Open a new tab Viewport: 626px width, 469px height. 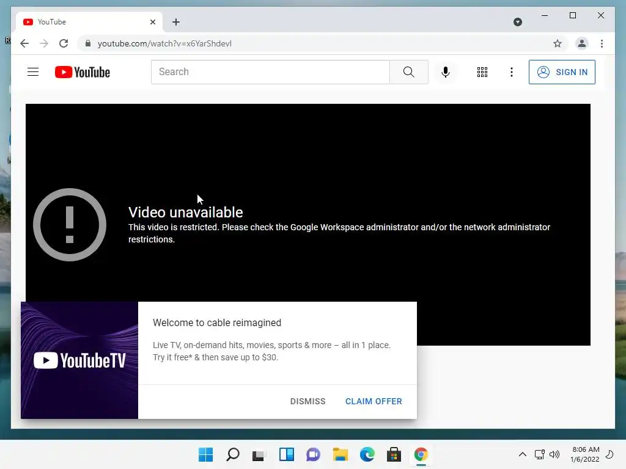coord(176,22)
